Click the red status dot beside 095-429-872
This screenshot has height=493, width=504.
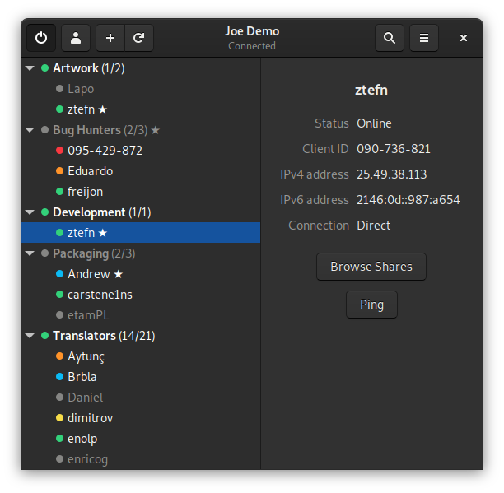click(59, 151)
